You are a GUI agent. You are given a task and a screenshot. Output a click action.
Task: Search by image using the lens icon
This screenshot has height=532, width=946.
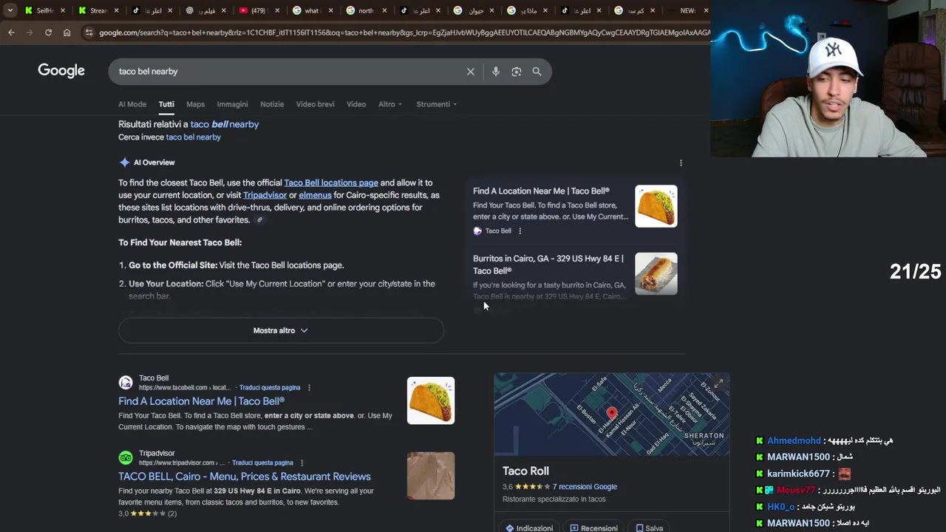click(516, 72)
